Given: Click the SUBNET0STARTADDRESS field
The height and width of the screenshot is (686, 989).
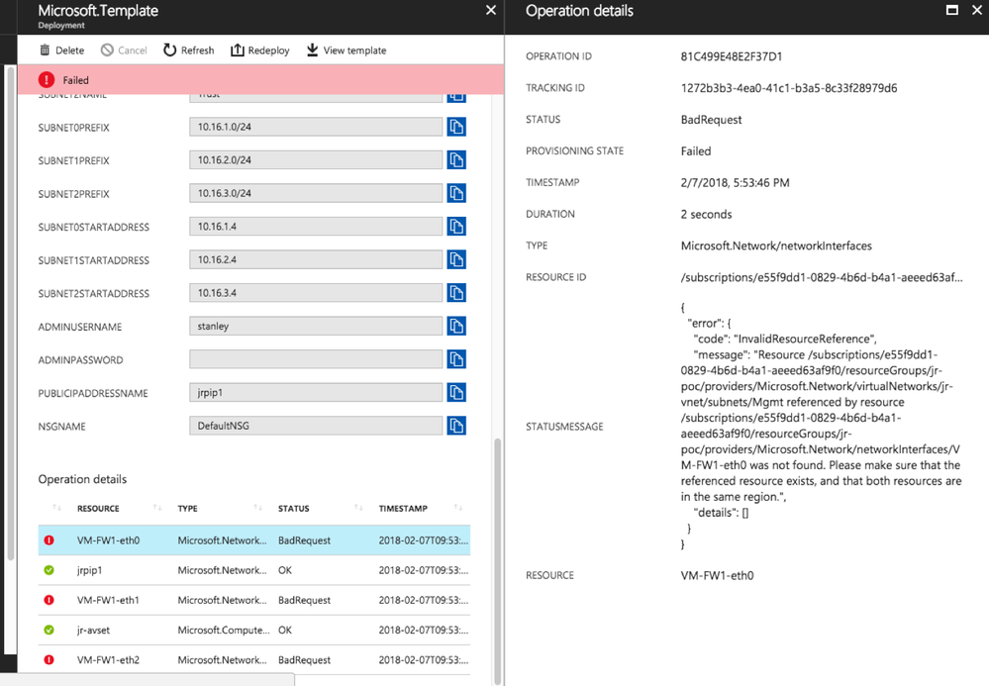Looking at the screenshot, I should coord(316,227).
